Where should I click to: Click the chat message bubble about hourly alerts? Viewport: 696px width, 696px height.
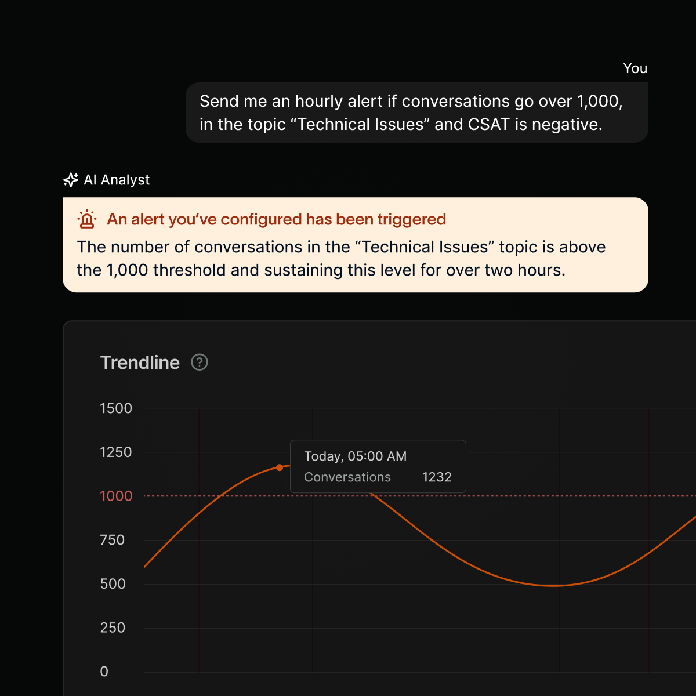pyautogui.click(x=416, y=113)
